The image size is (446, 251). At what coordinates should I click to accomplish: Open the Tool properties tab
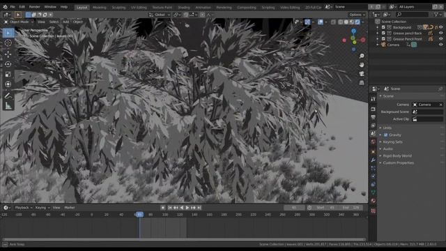tap(374, 99)
